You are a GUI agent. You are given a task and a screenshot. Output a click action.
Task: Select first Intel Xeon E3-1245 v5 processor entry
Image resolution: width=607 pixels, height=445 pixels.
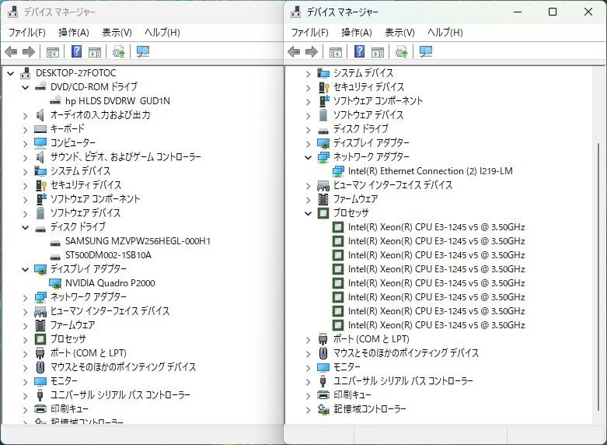click(x=437, y=227)
